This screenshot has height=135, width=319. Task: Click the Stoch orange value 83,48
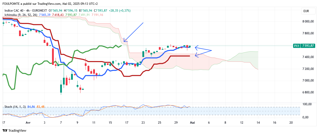click(40, 107)
